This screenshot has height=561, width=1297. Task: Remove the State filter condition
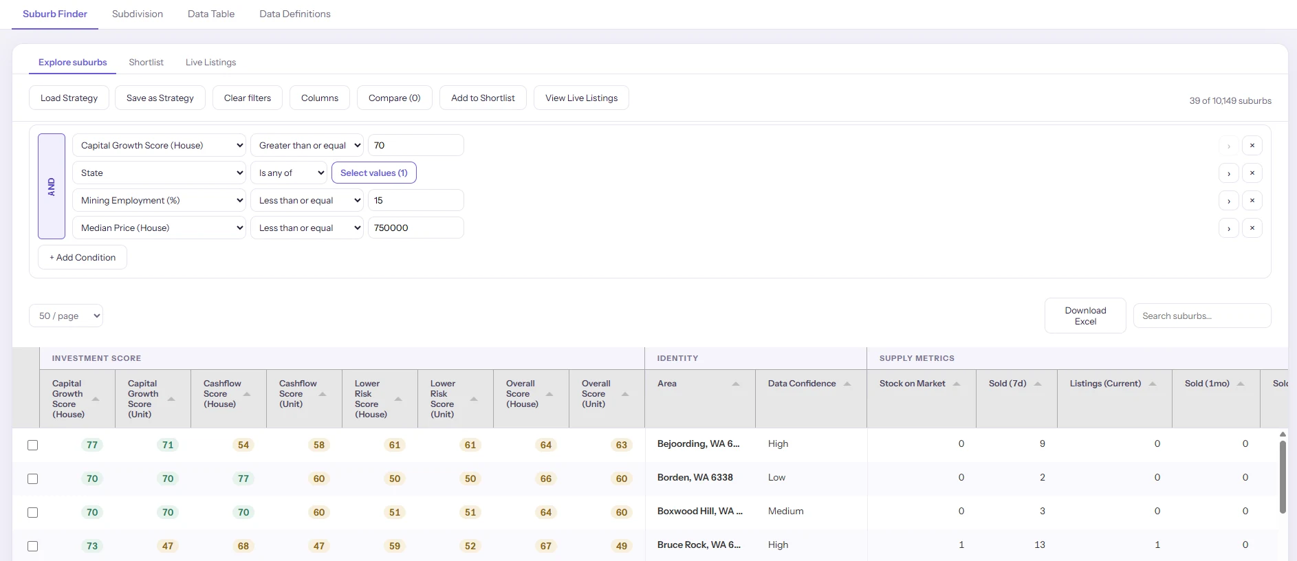click(x=1252, y=173)
